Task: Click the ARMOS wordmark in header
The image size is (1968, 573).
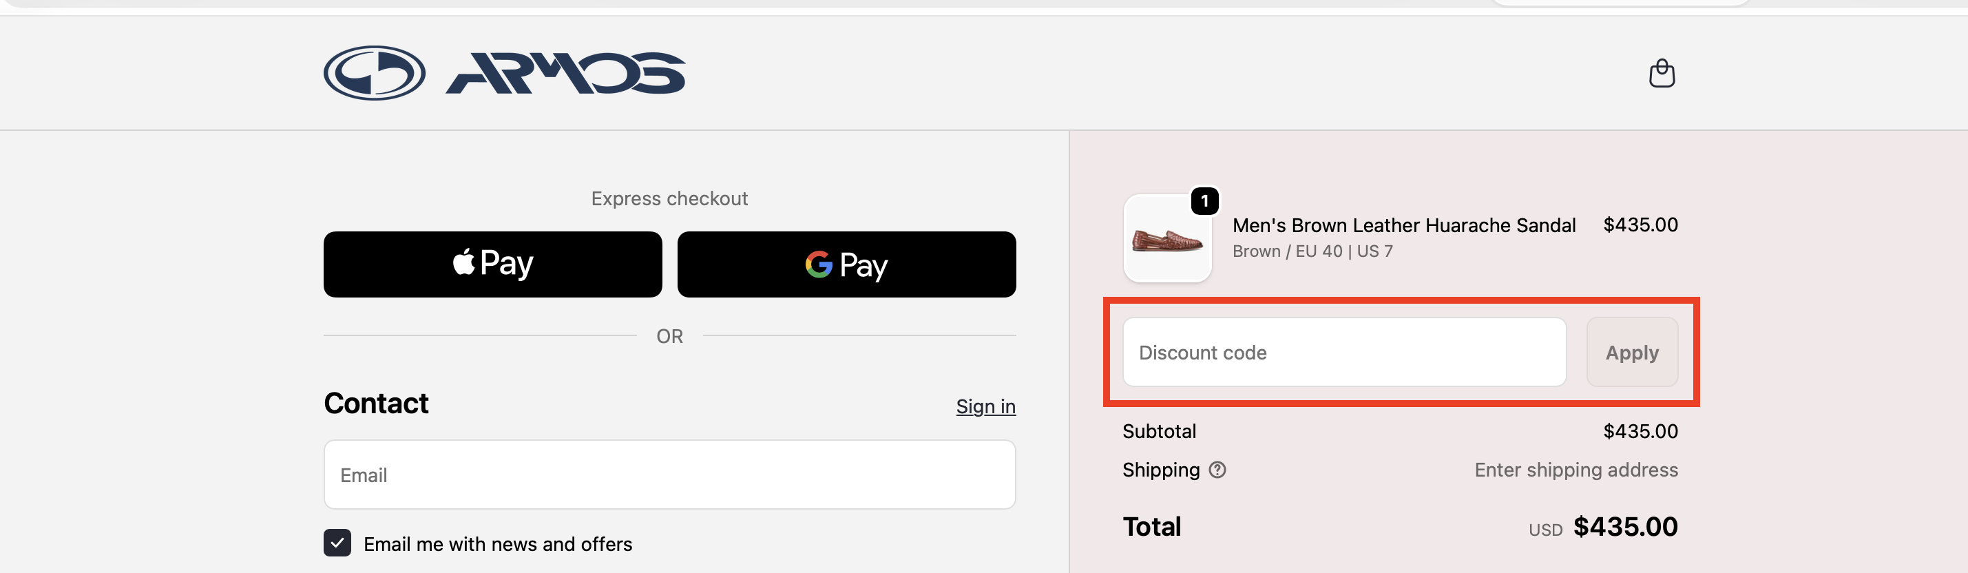Action: click(x=565, y=73)
